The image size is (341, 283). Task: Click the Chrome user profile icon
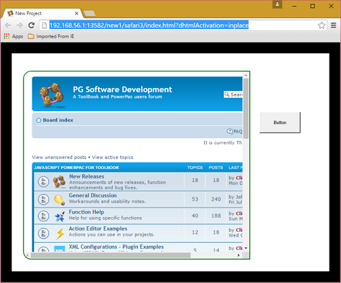click(278, 4)
